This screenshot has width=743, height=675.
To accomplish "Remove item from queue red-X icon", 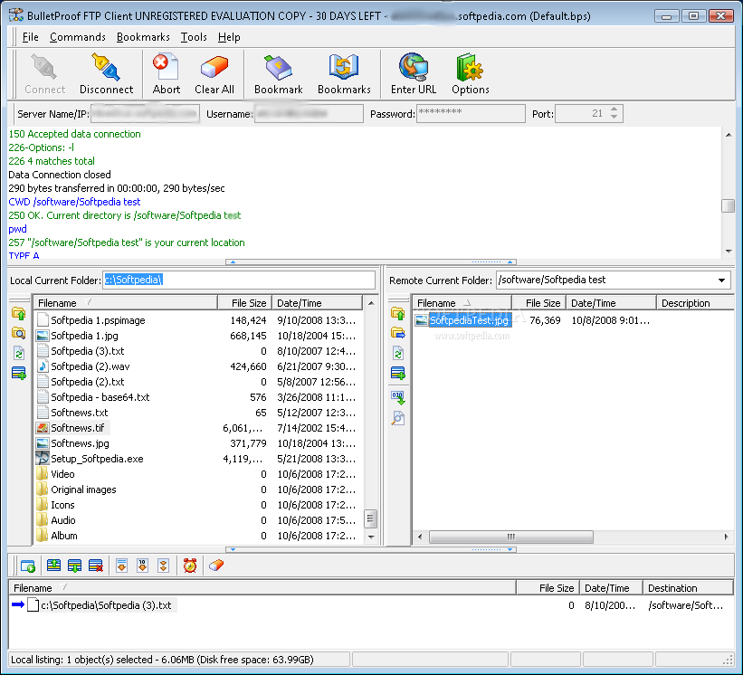I will [x=96, y=566].
